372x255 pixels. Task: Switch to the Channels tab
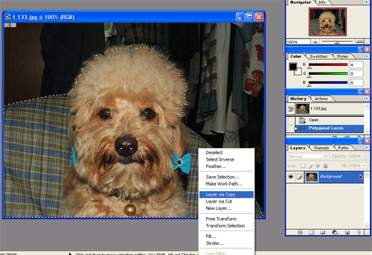(321, 148)
